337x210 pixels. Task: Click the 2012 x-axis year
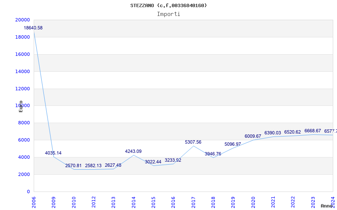[x=94, y=202]
